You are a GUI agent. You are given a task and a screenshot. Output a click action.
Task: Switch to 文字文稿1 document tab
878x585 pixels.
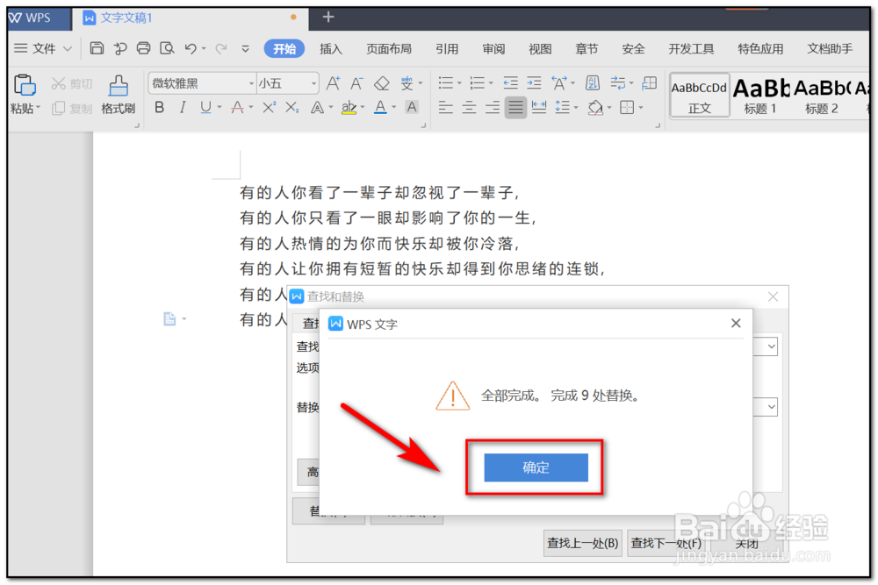coord(190,18)
